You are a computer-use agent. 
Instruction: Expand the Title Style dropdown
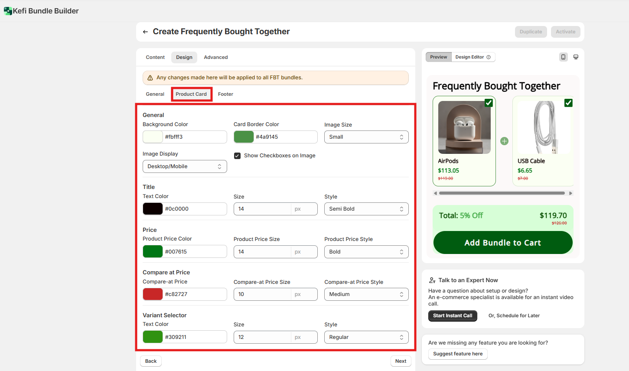point(366,209)
